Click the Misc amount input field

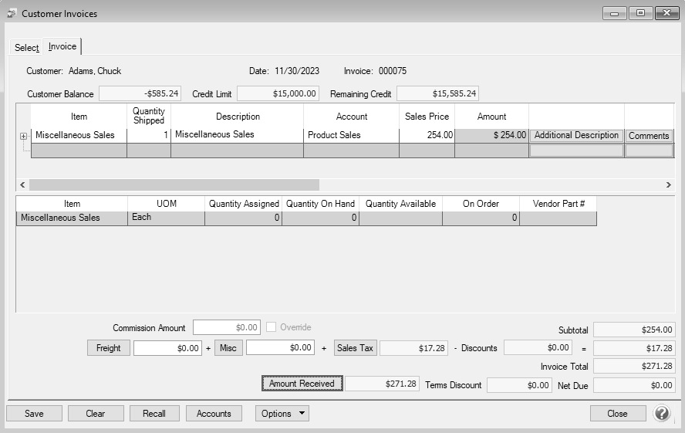tap(280, 348)
